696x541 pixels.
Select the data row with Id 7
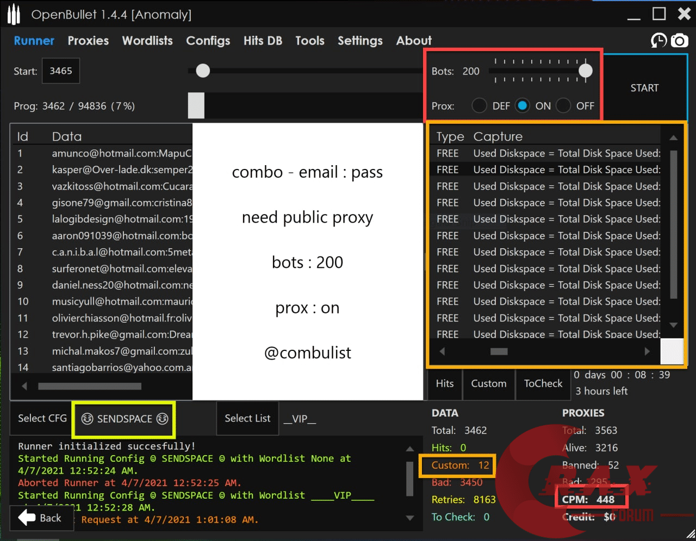pyautogui.click(x=102, y=252)
